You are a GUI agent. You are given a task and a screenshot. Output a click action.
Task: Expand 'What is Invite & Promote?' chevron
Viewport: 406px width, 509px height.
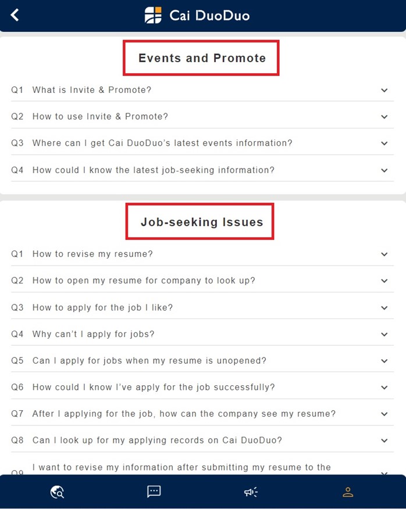pos(384,90)
